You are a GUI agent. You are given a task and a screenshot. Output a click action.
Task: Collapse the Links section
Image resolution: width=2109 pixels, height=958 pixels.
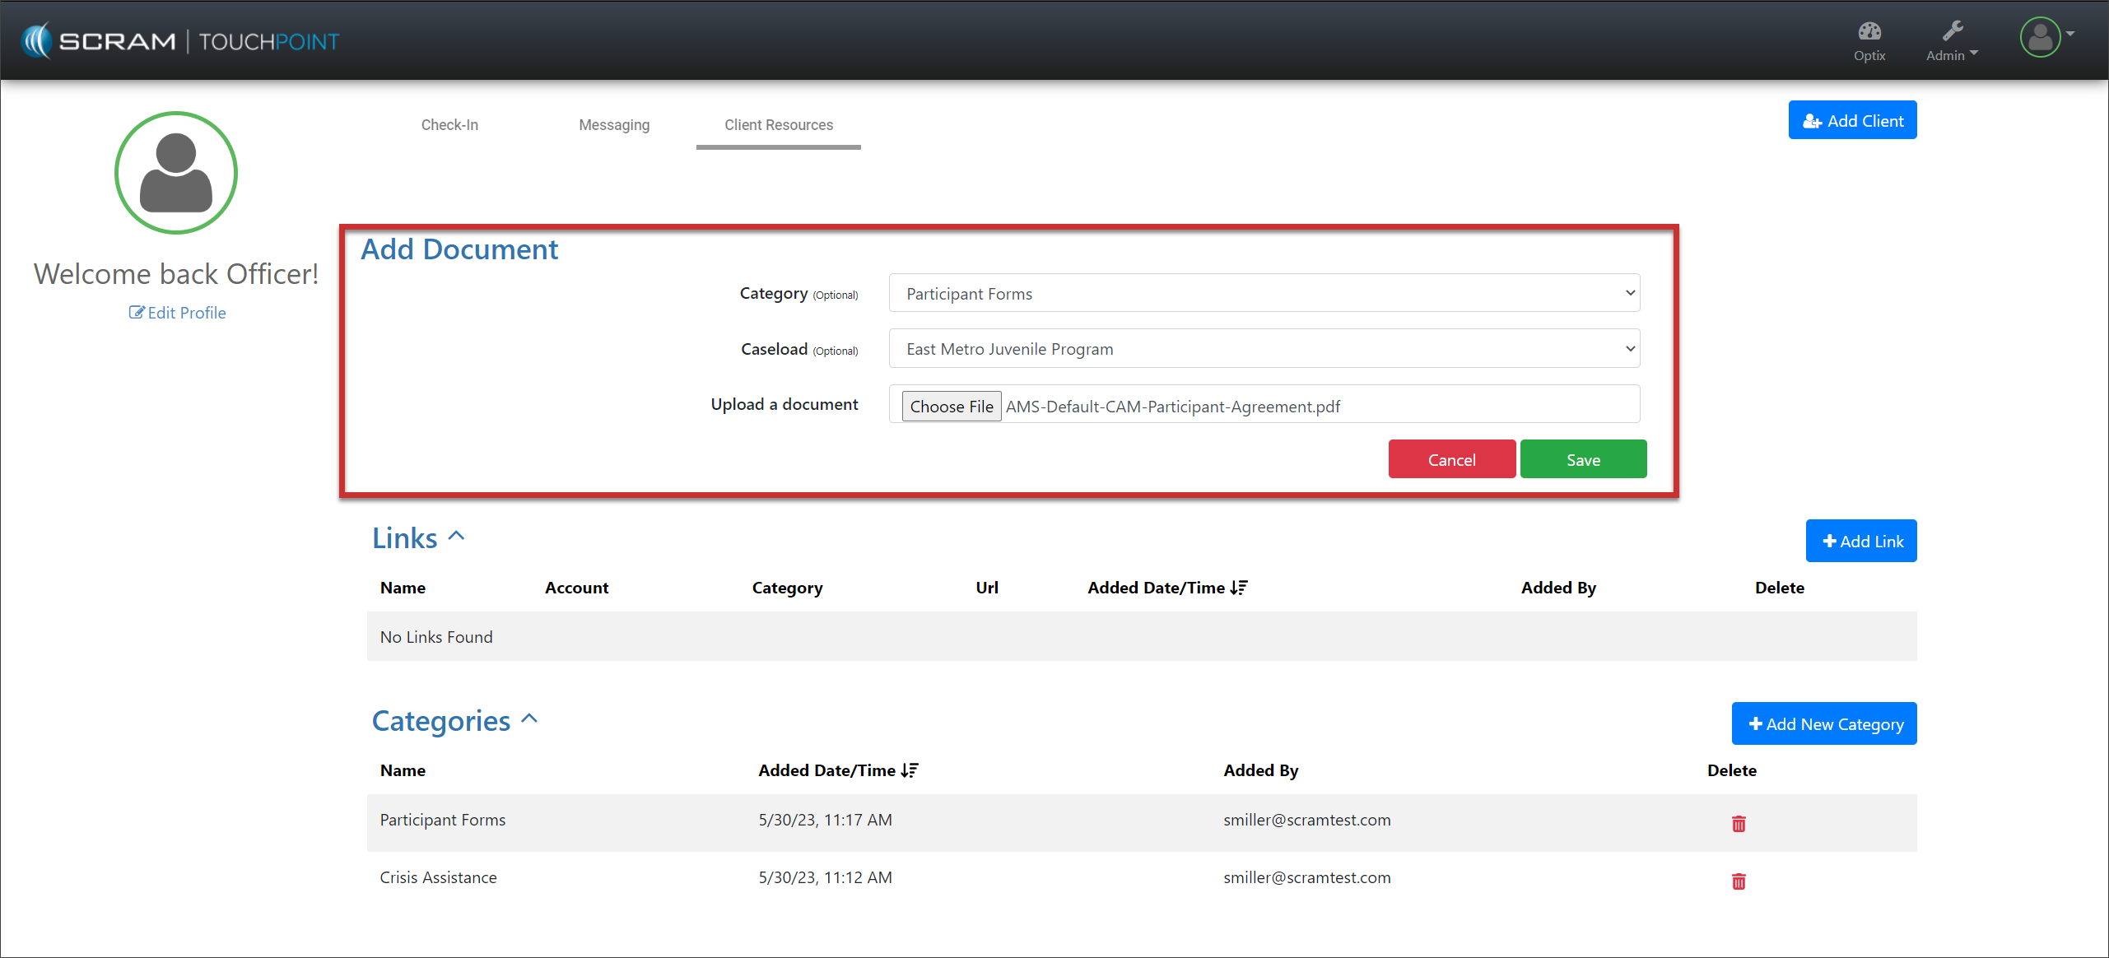pos(457,537)
